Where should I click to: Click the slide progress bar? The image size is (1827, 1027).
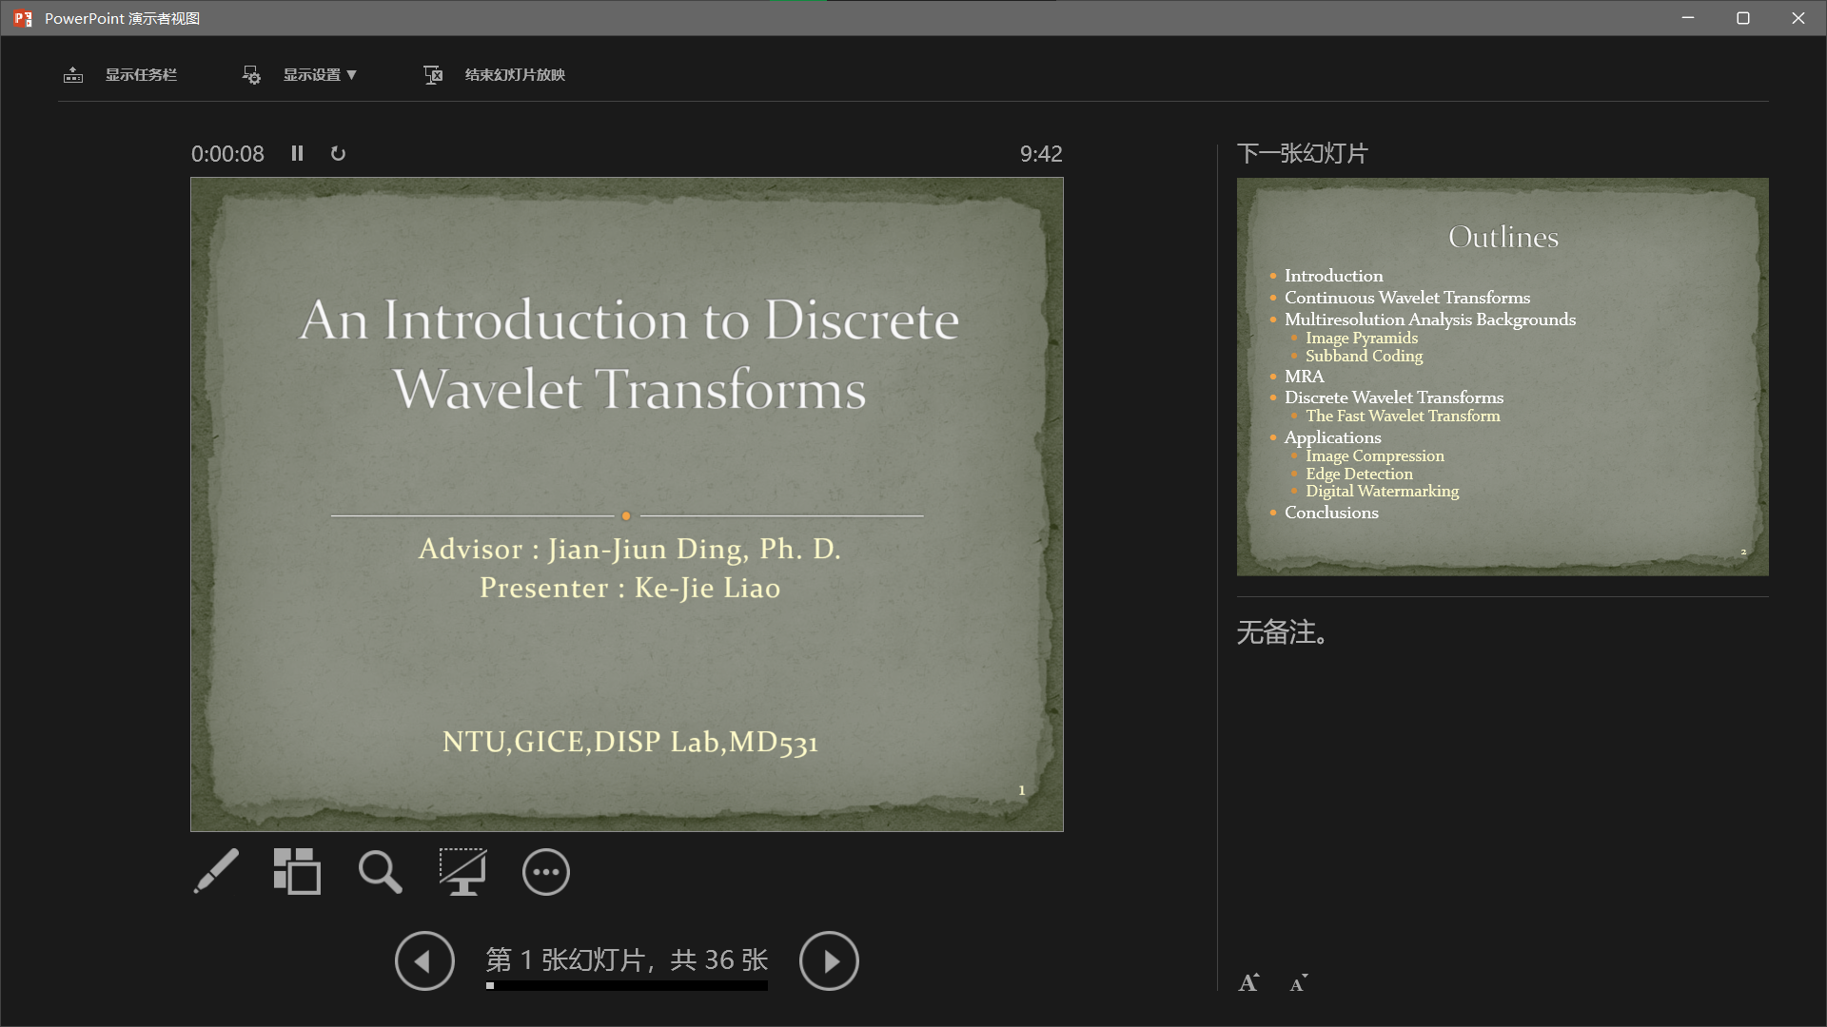[626, 986]
